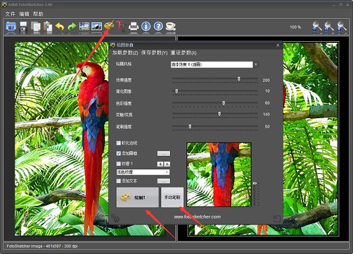Expand the 绘画风格 style dropdown
This screenshot has height=254, width=353.
coord(257,65)
